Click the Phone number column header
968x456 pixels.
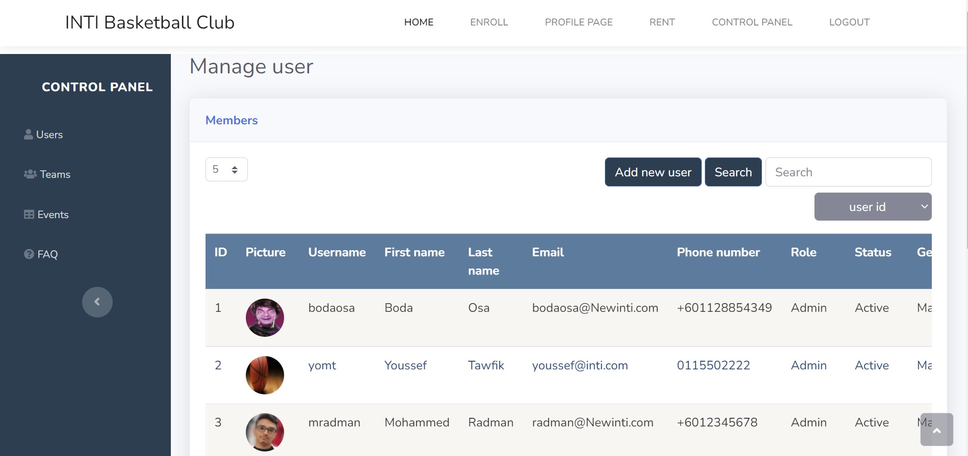(x=718, y=252)
